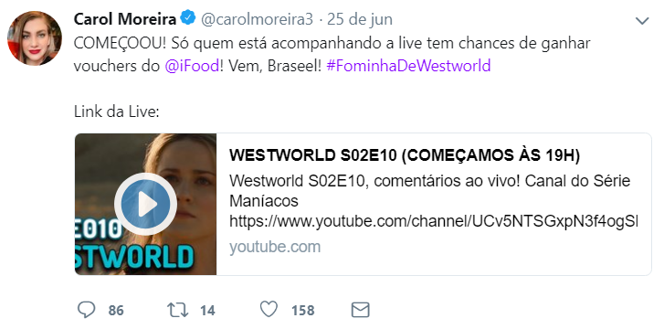The height and width of the screenshot is (329, 664).
Task: Click the youtube.com domain label
Action: (x=275, y=247)
